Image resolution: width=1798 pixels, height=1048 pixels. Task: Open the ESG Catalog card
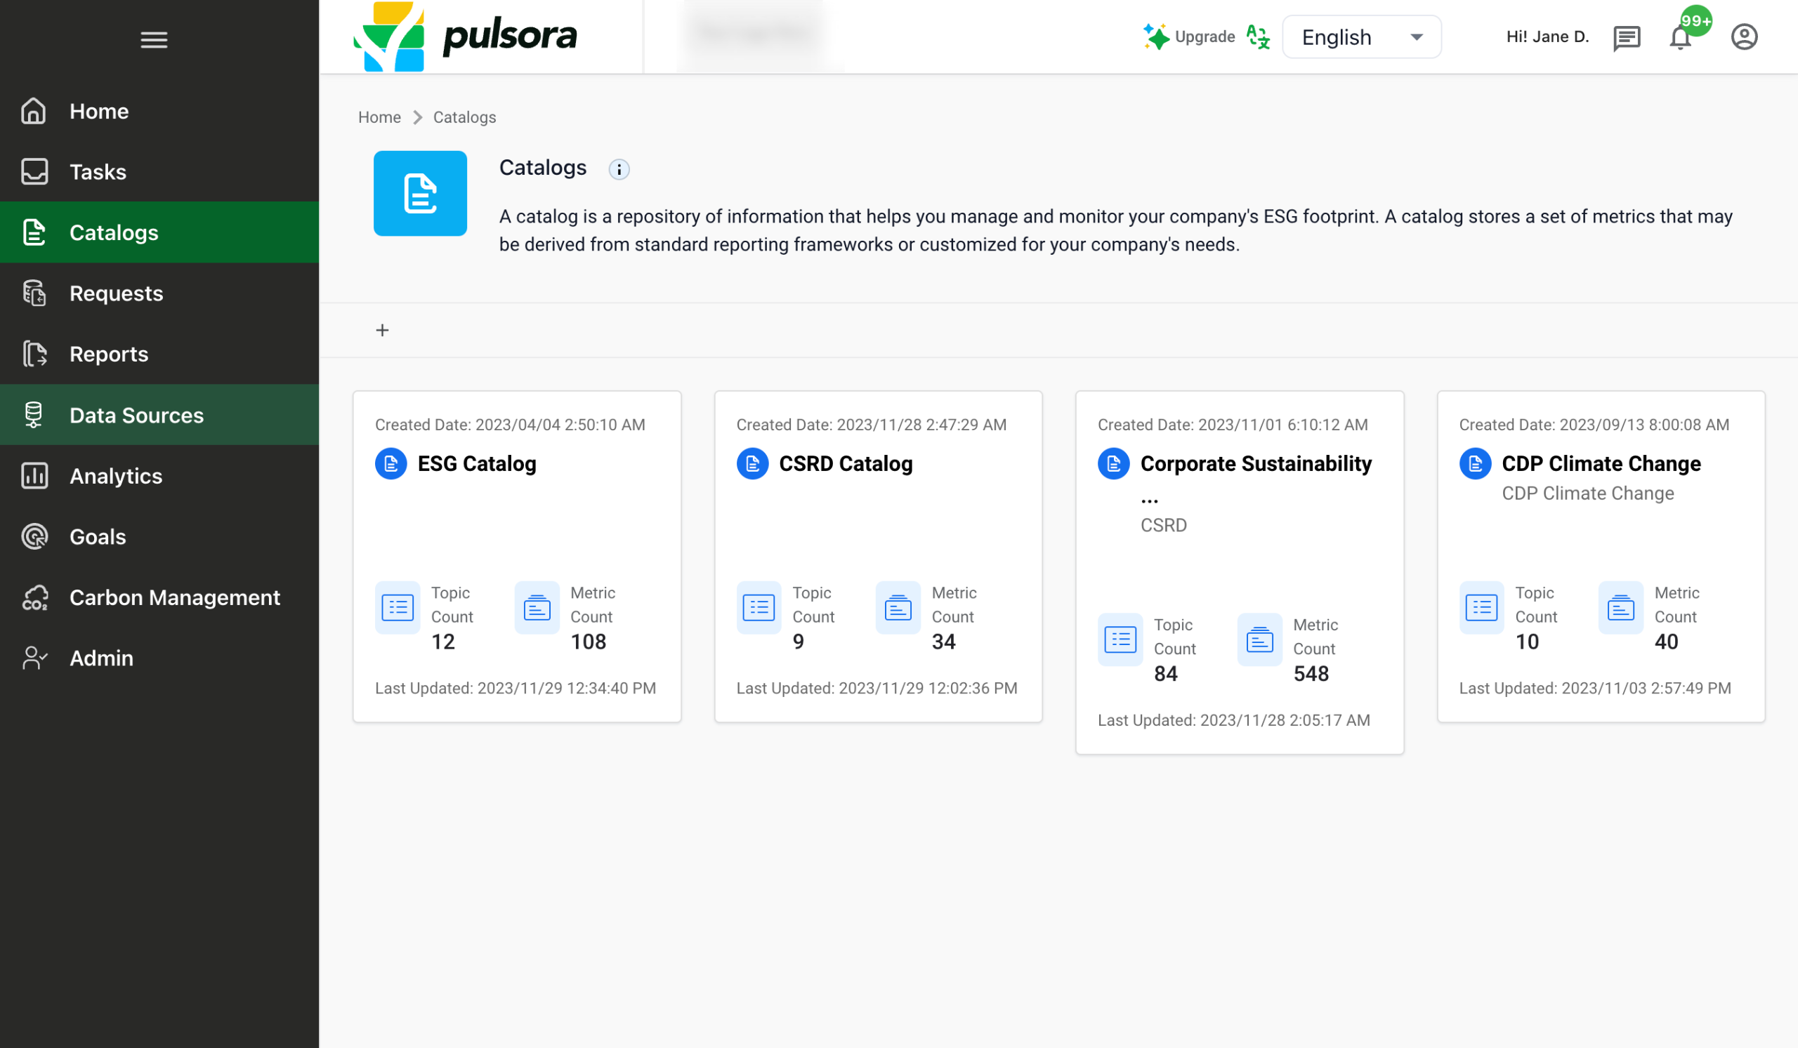pos(477,464)
